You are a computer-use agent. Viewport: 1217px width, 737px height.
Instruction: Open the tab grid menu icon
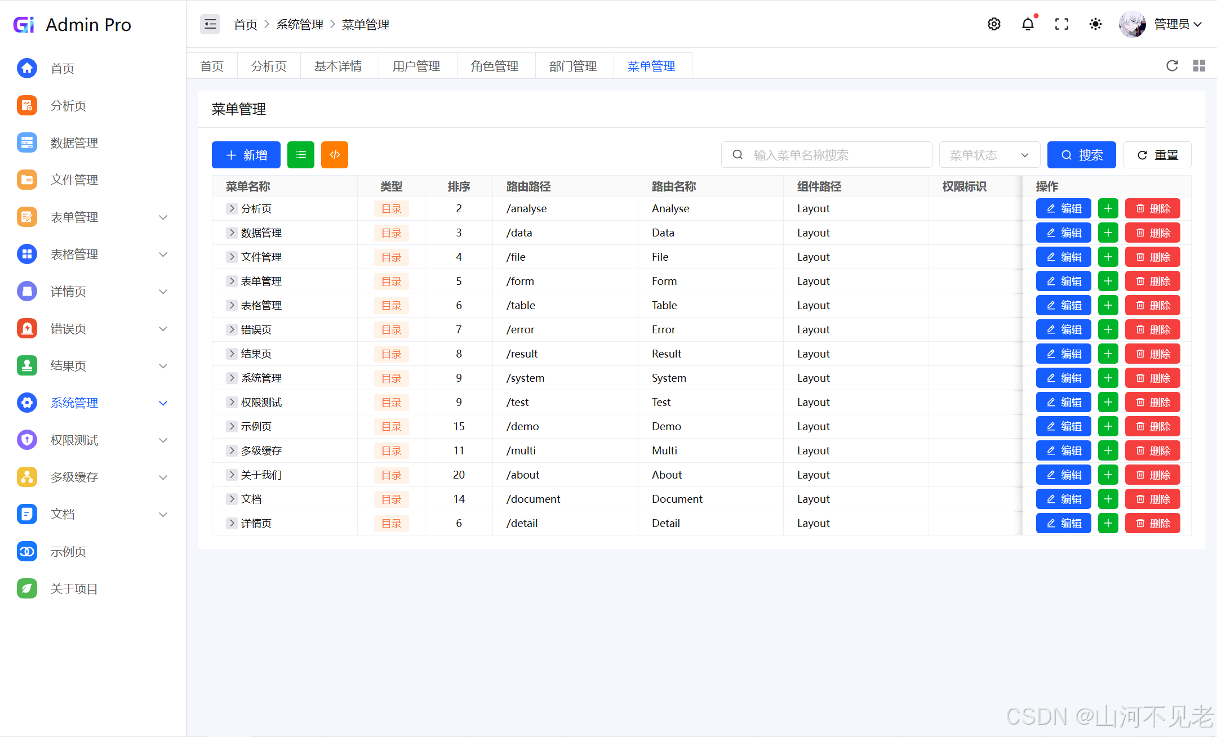1199,66
